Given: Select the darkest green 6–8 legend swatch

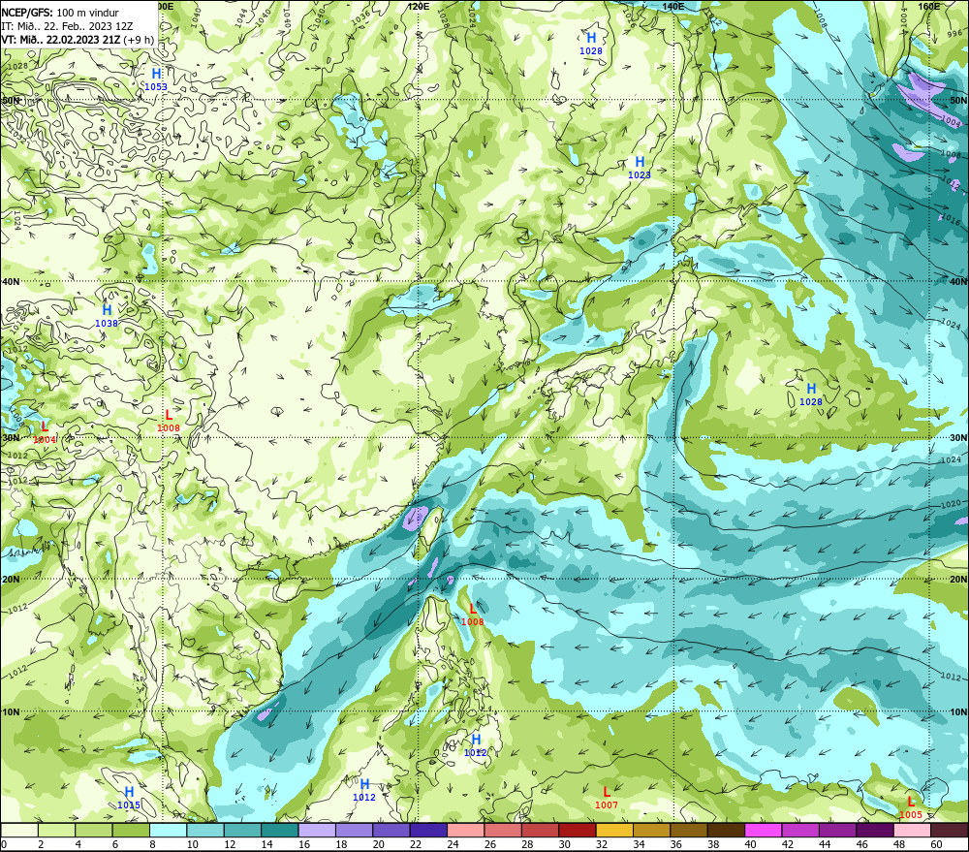Looking at the screenshot, I should [x=131, y=830].
